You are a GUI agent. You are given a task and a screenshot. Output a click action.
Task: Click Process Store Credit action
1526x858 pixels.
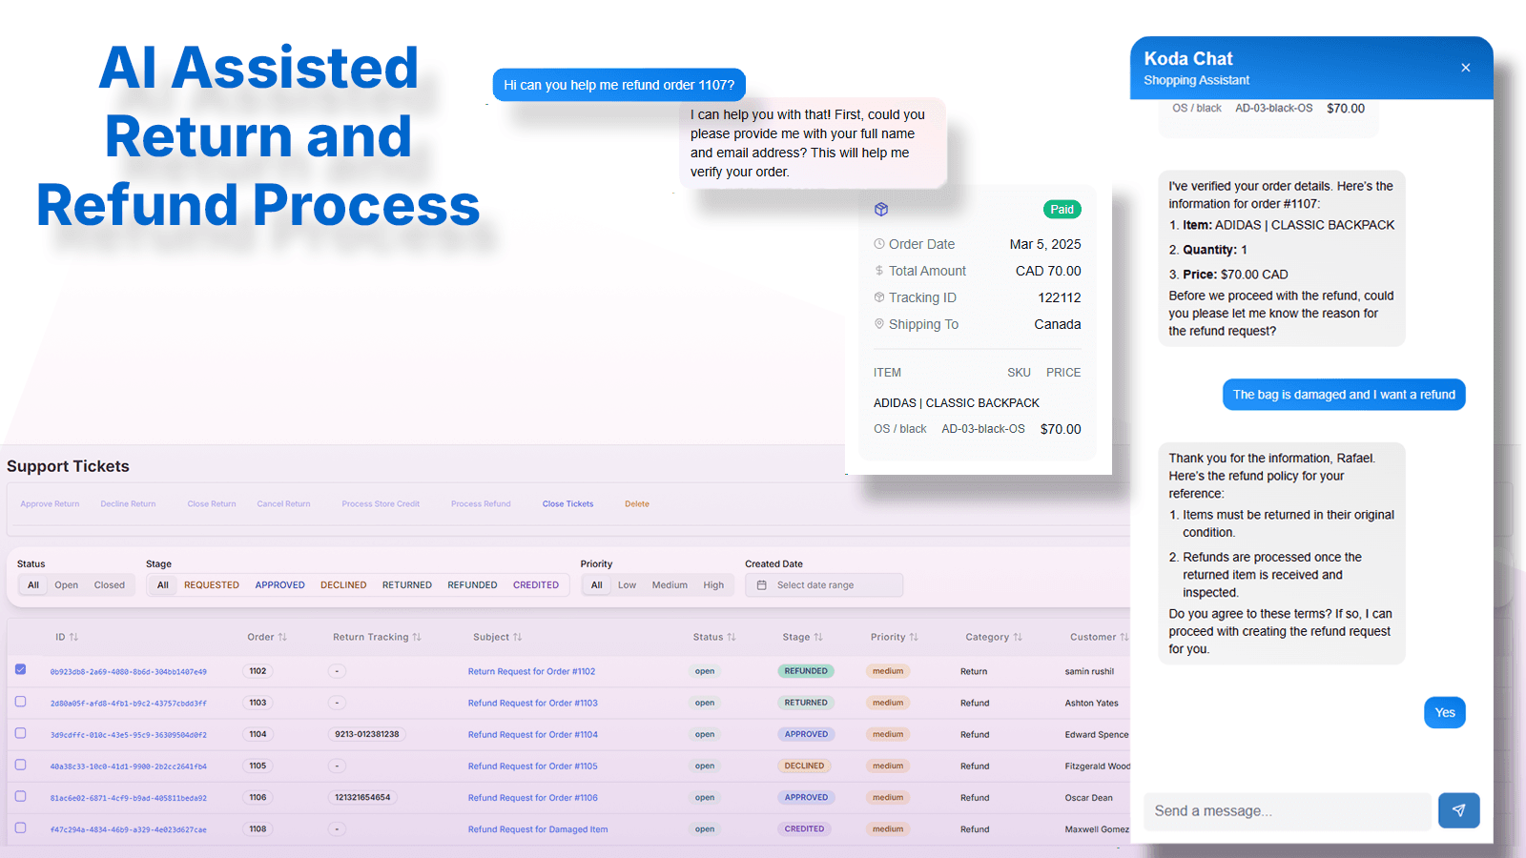[x=381, y=504]
